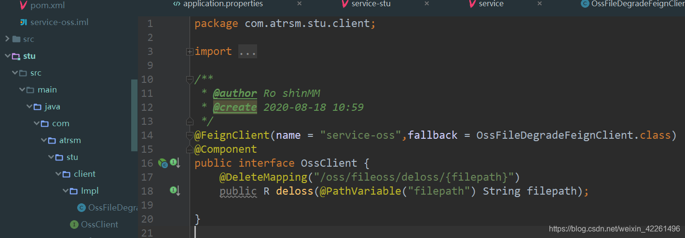The image size is (685, 238).
Task: Open OssFileDegradeFeignClient tab
Action: 638,4
